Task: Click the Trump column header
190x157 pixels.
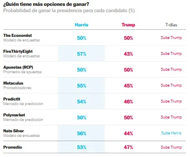Action: point(128,25)
